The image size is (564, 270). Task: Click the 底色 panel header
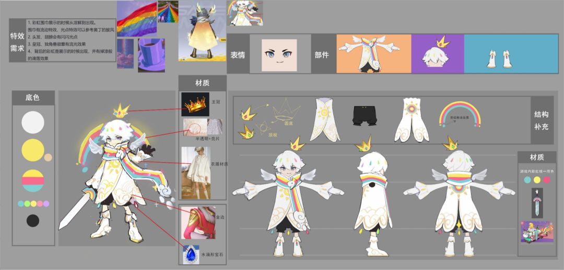tap(33, 97)
